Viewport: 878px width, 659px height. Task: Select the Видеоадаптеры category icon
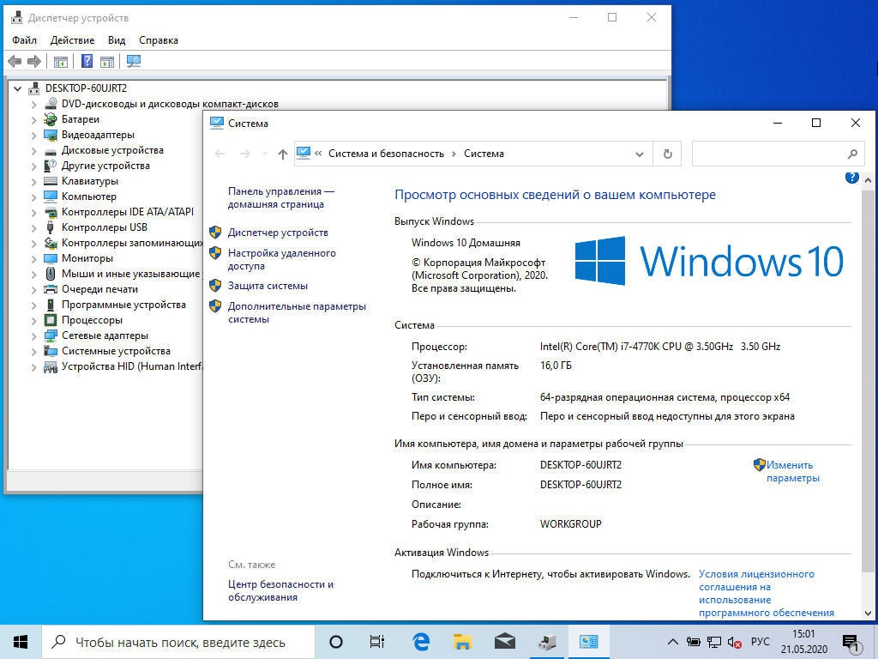(51, 135)
